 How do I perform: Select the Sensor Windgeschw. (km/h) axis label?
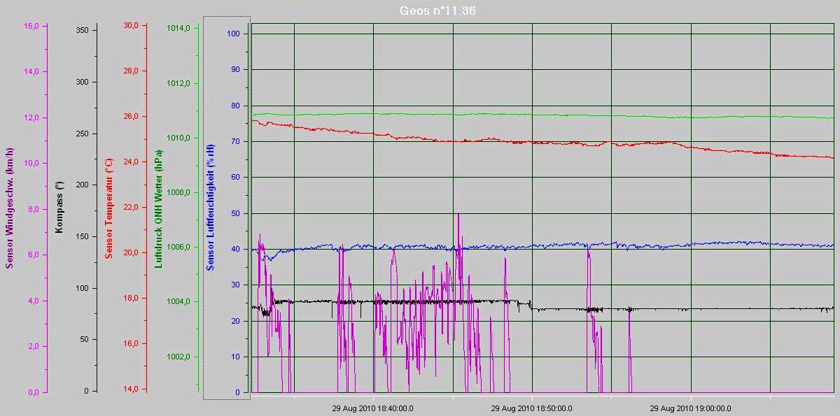point(9,208)
